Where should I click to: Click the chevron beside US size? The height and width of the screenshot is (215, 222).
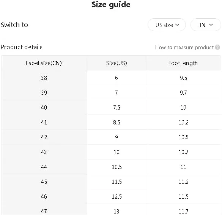pyautogui.click(x=177, y=25)
